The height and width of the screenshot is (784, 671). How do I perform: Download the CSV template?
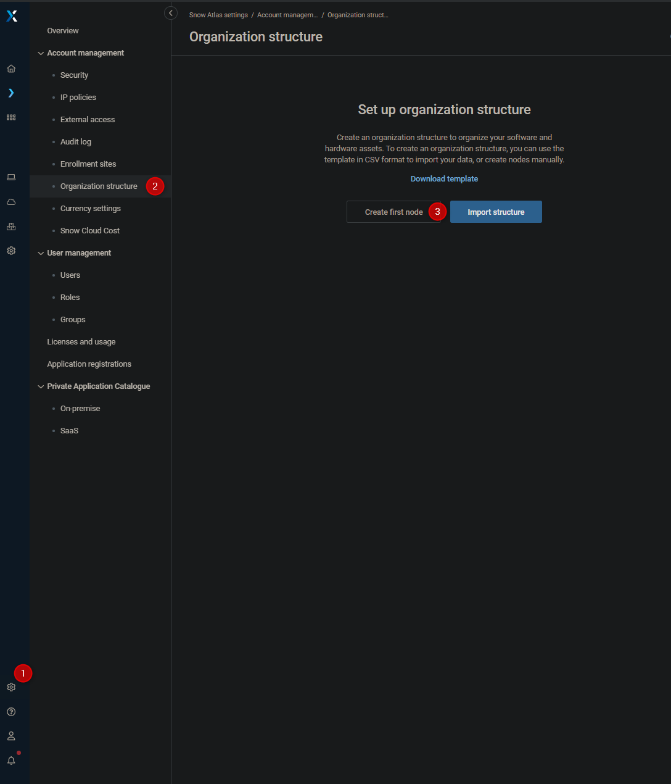click(x=444, y=179)
